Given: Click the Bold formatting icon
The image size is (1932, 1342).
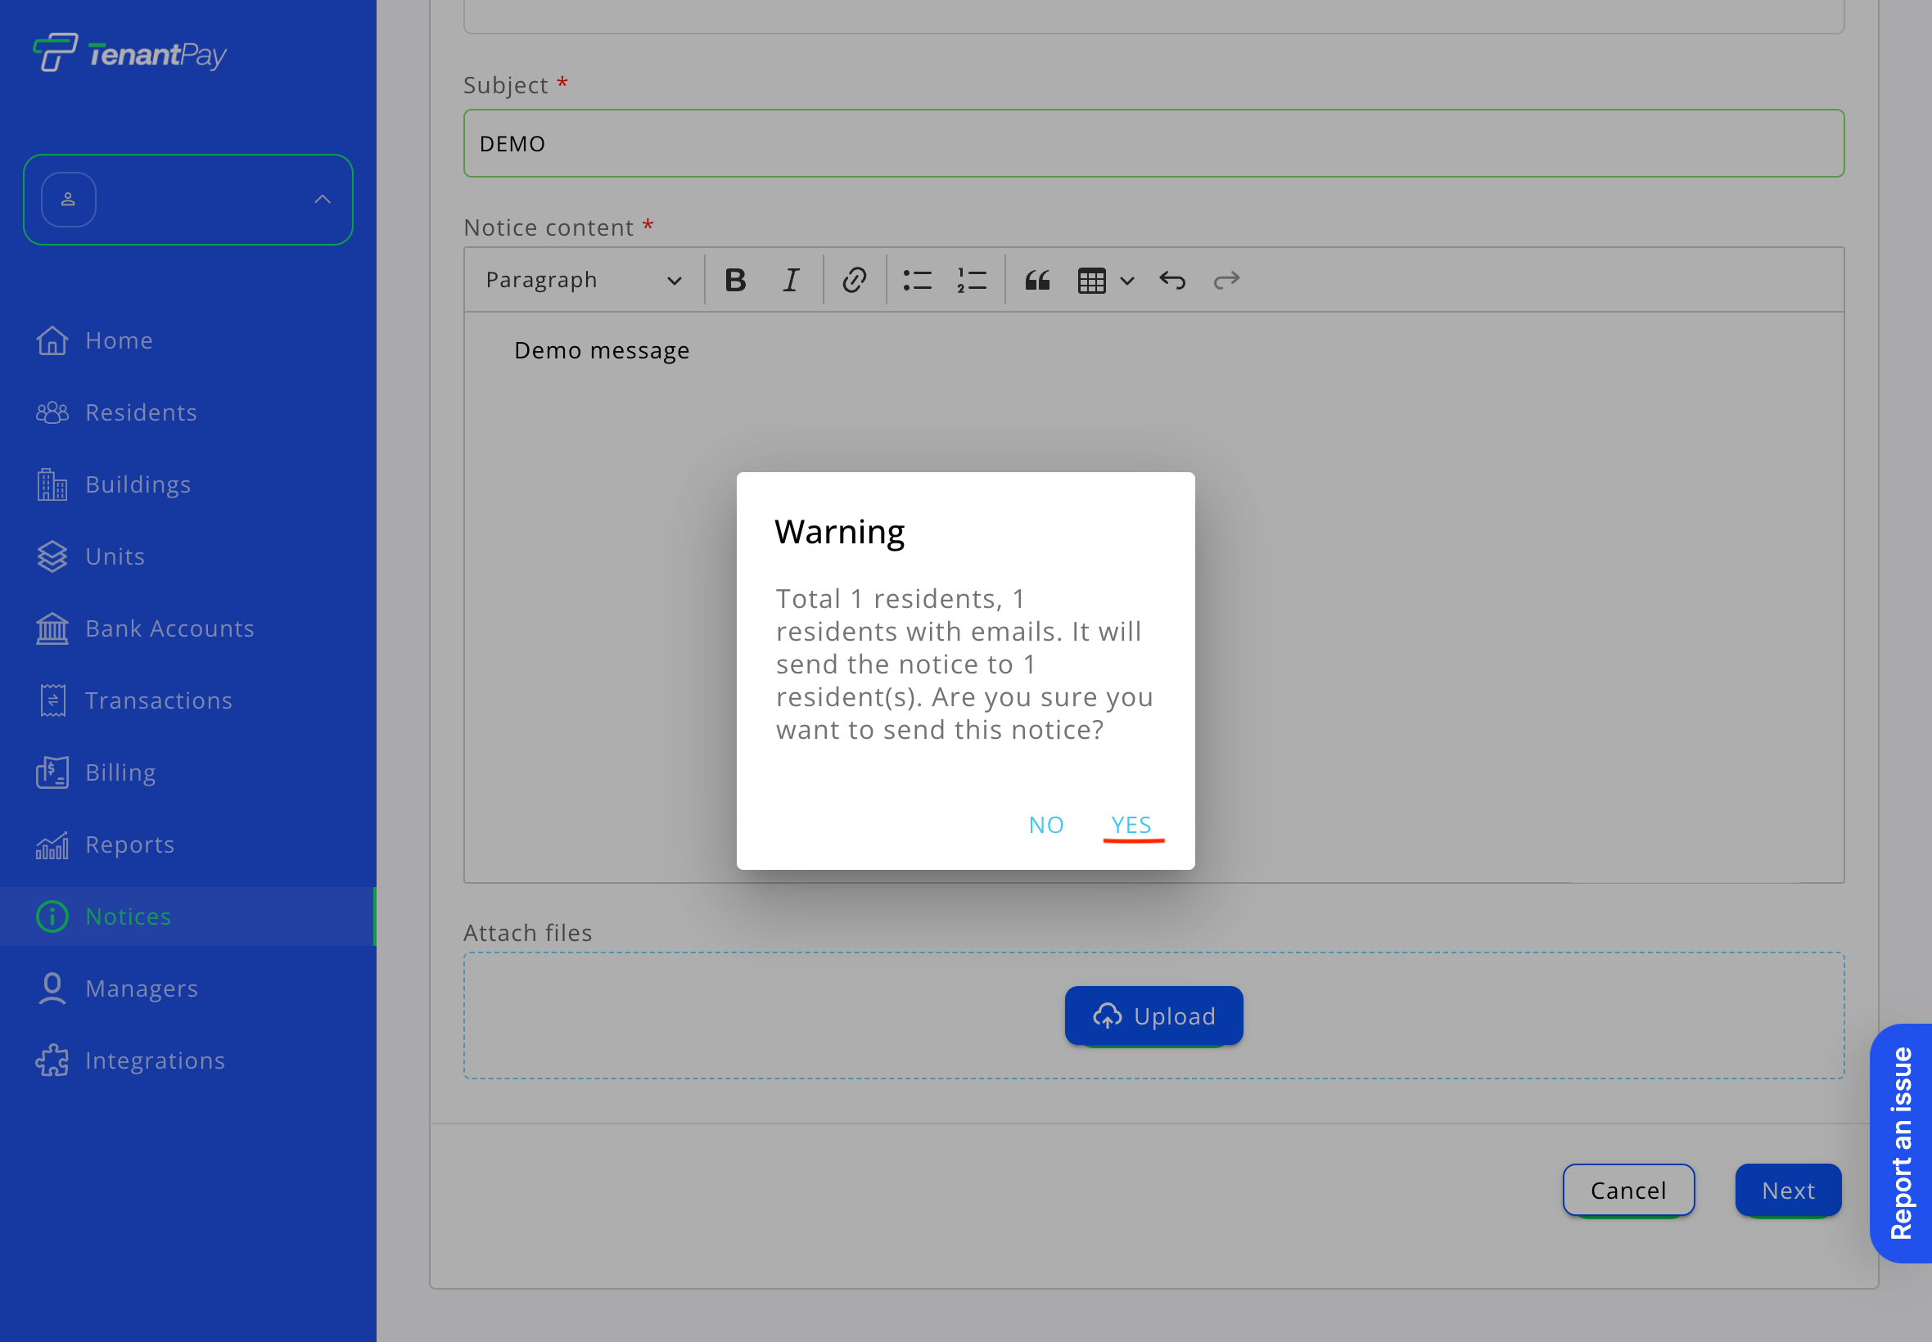Looking at the screenshot, I should 735,280.
